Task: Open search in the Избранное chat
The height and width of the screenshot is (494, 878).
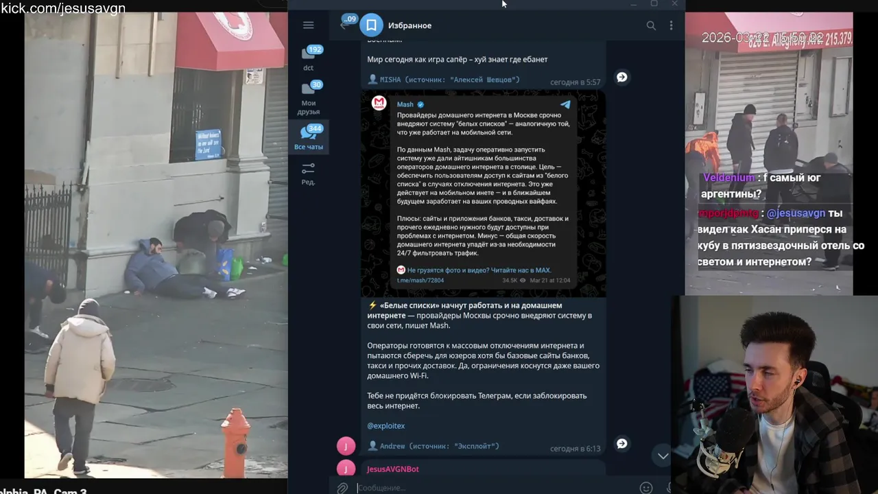Action: 651,25
